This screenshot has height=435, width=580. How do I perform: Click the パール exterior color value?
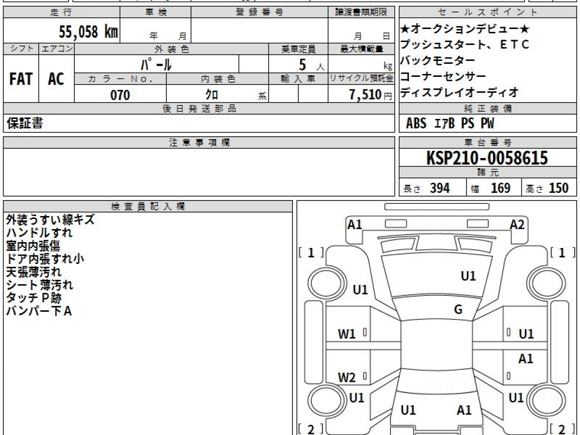tap(156, 64)
